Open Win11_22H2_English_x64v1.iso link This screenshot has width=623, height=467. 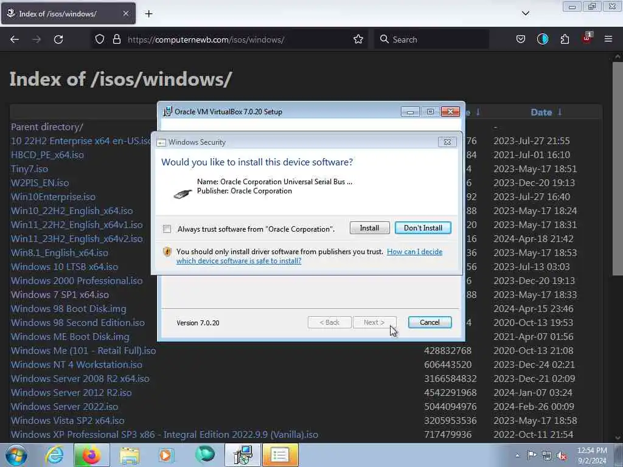77,225
